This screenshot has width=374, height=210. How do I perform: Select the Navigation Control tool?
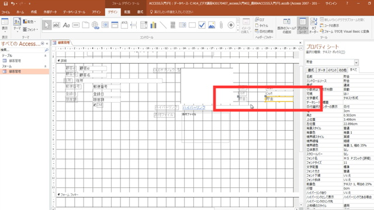(x=115, y=25)
